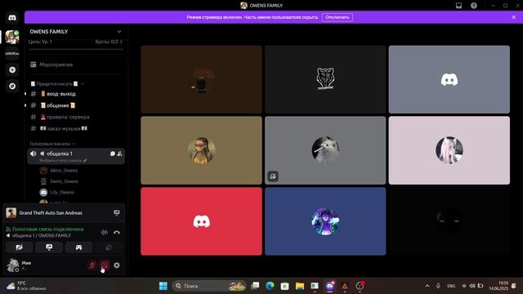Image resolution: width=523 pixels, height=294 pixels.
Task: Click the icon on cat tile corner
Action: [x=273, y=176]
